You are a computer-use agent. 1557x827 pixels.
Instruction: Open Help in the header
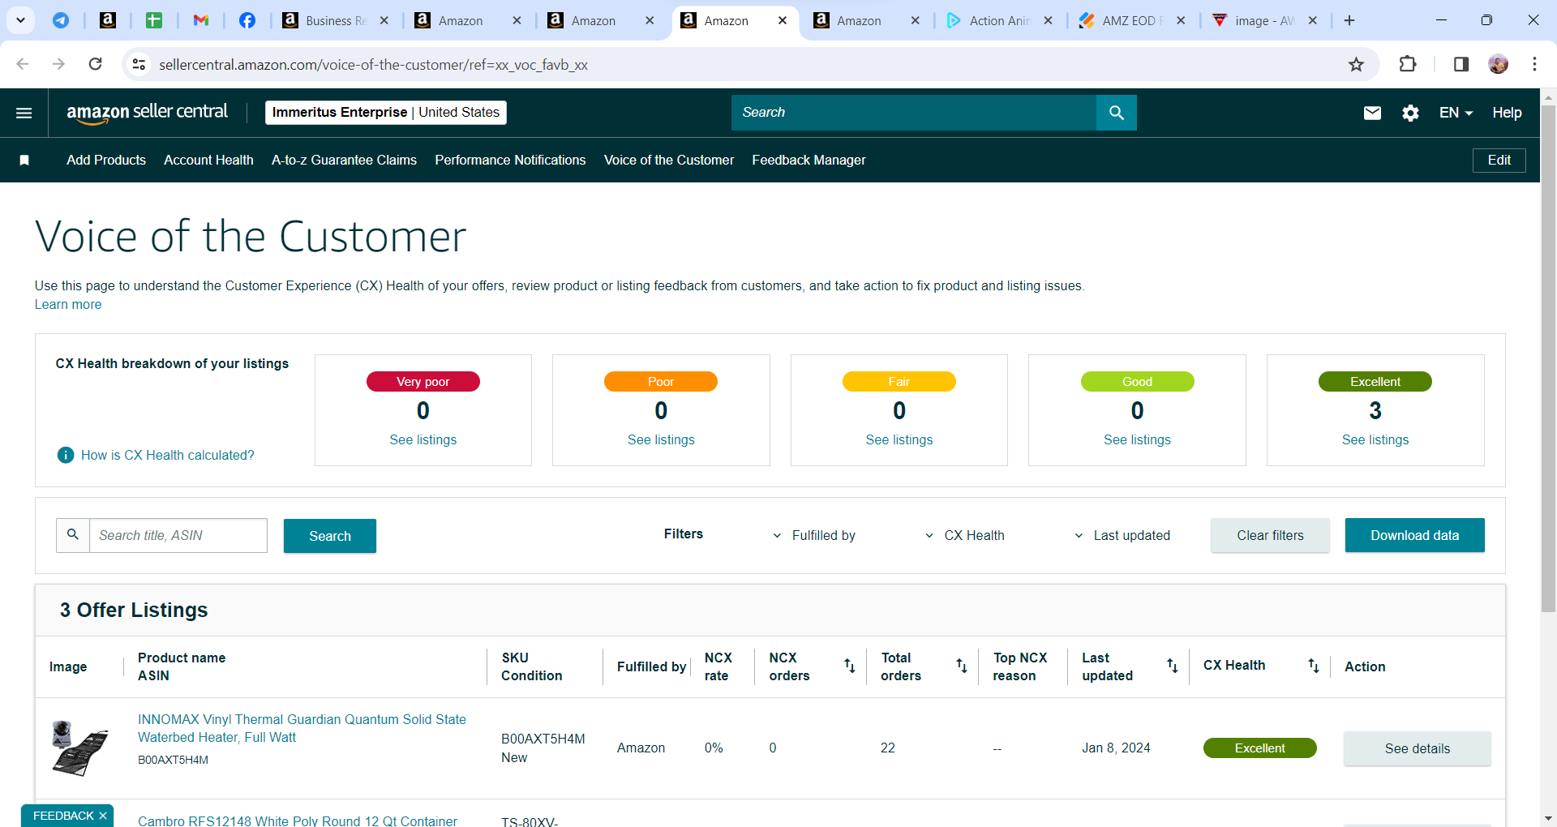(1507, 113)
